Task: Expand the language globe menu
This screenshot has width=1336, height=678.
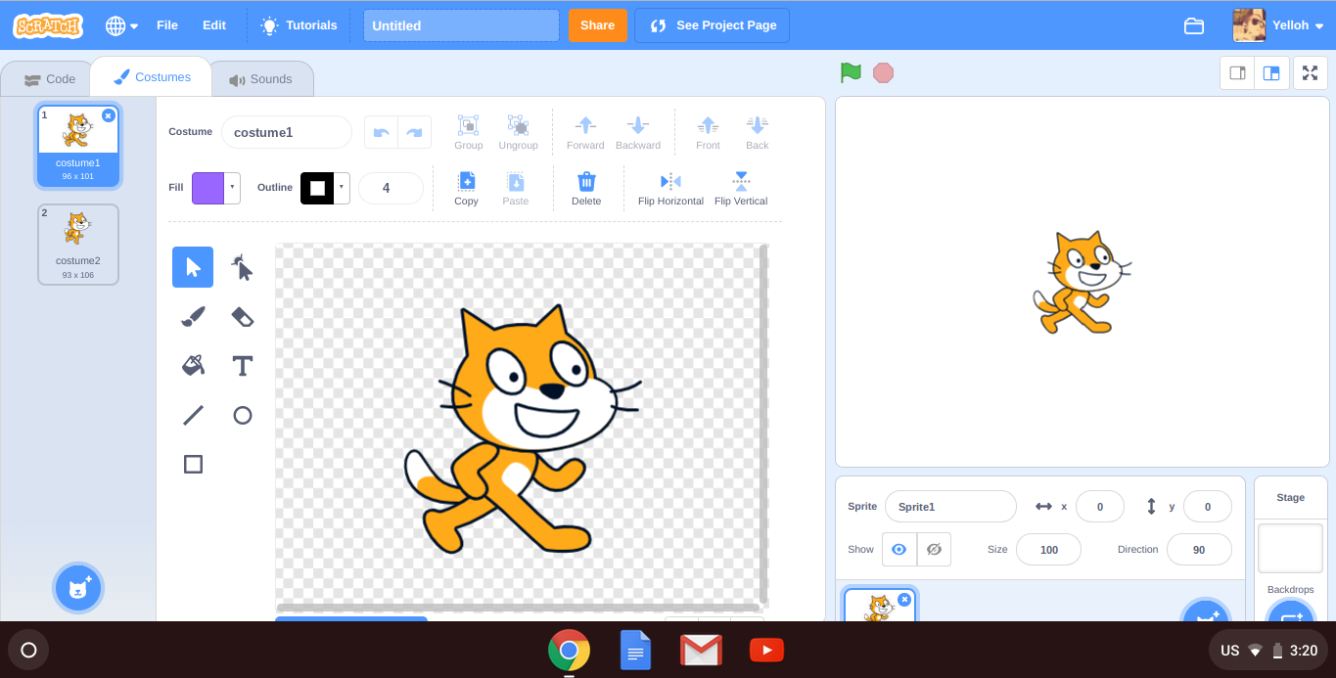Action: coord(121,25)
